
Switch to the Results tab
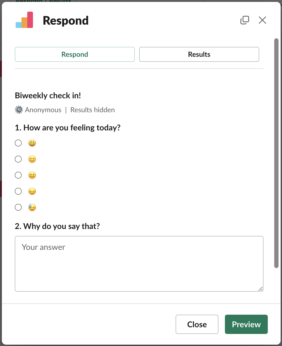pos(199,54)
